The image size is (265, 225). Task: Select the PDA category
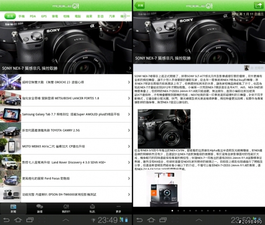[33, 16]
